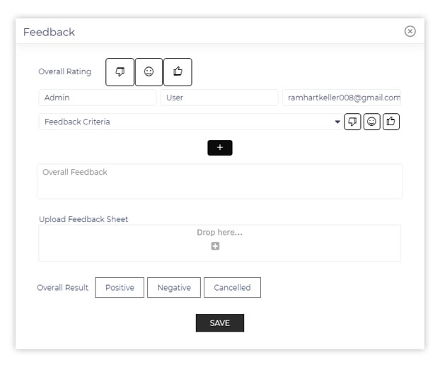
Task: Choose the smiley face Overall Rating
Action: tap(149, 72)
